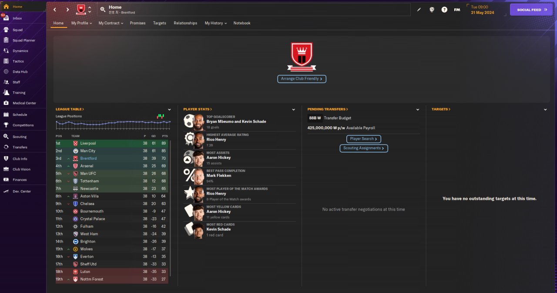Viewport: 557px width, 293px height.
Task: Click club switcher arrows beside badge
Action: [90, 10]
